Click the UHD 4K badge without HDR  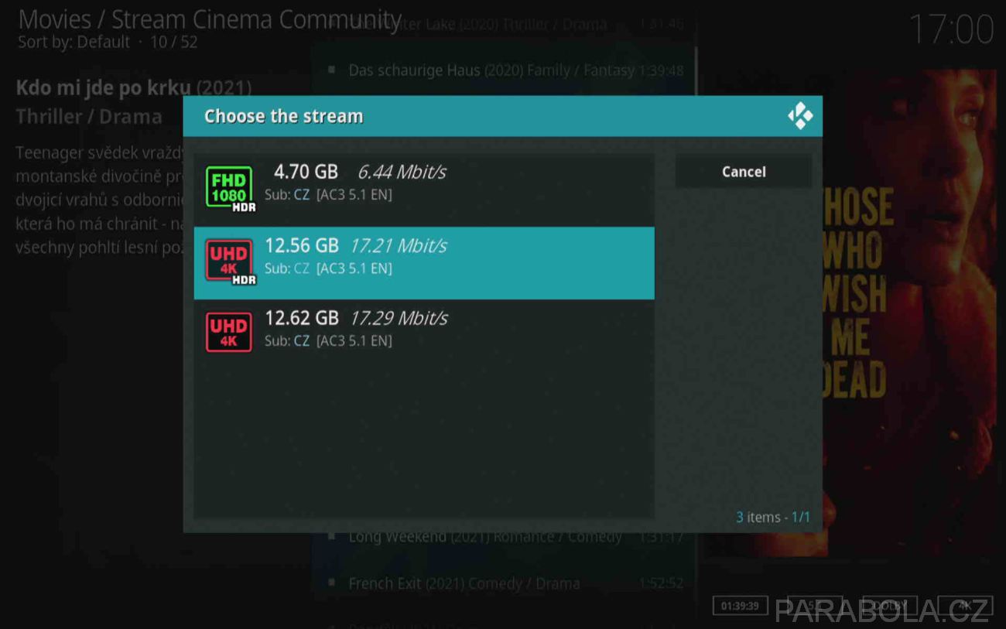(x=228, y=333)
